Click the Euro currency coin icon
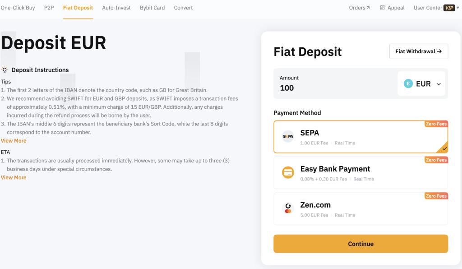The image size is (462, 269). tap(408, 83)
